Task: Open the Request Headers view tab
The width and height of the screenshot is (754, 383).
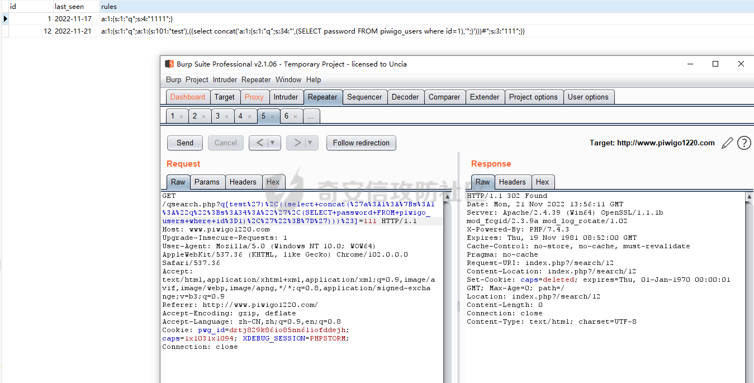Action: point(243,182)
